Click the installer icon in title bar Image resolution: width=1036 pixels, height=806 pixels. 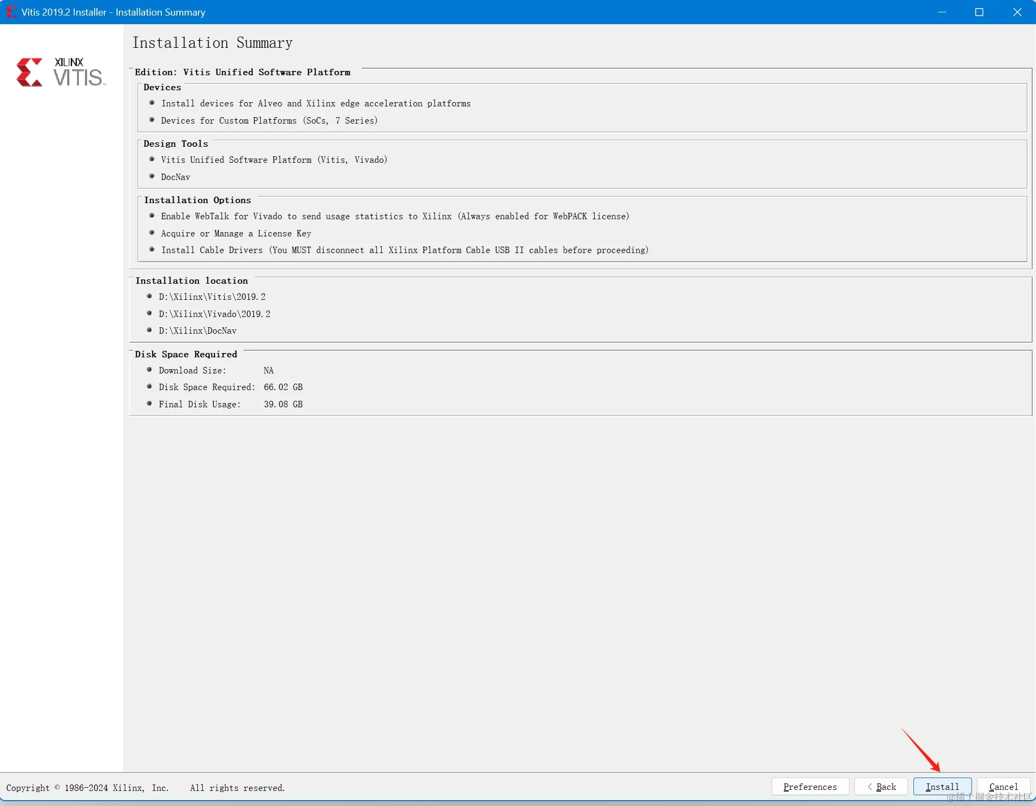coord(10,12)
